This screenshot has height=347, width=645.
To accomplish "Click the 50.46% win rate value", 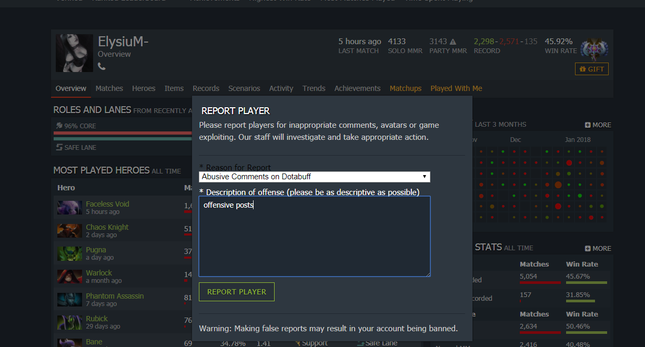I will (x=578, y=326).
